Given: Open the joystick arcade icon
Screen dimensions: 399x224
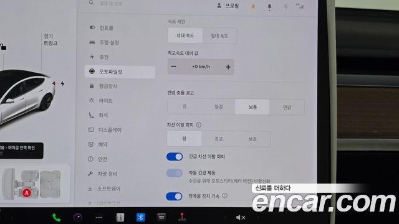Looking at the screenshot, I should coord(182,217).
